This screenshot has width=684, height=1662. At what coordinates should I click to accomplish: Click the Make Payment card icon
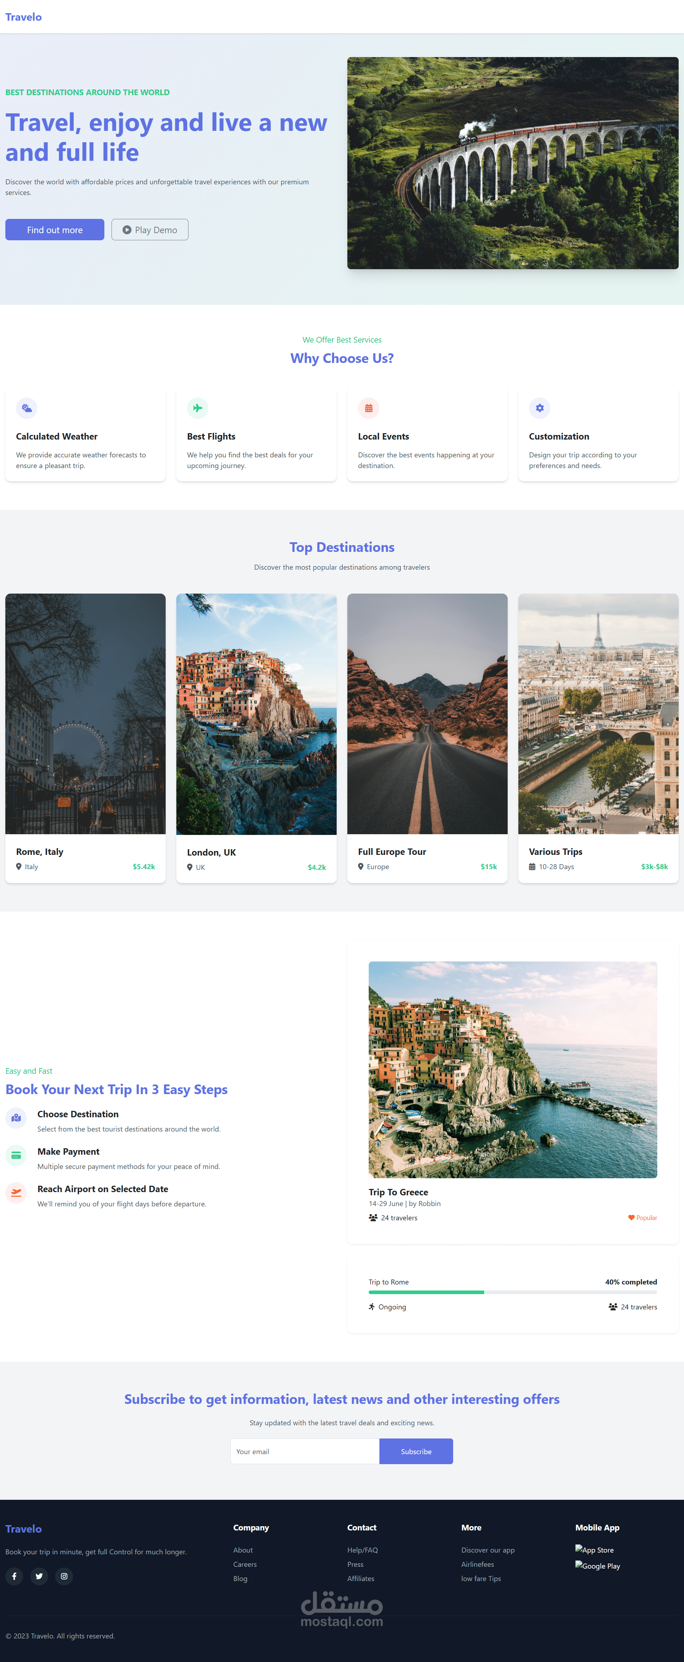click(16, 1155)
